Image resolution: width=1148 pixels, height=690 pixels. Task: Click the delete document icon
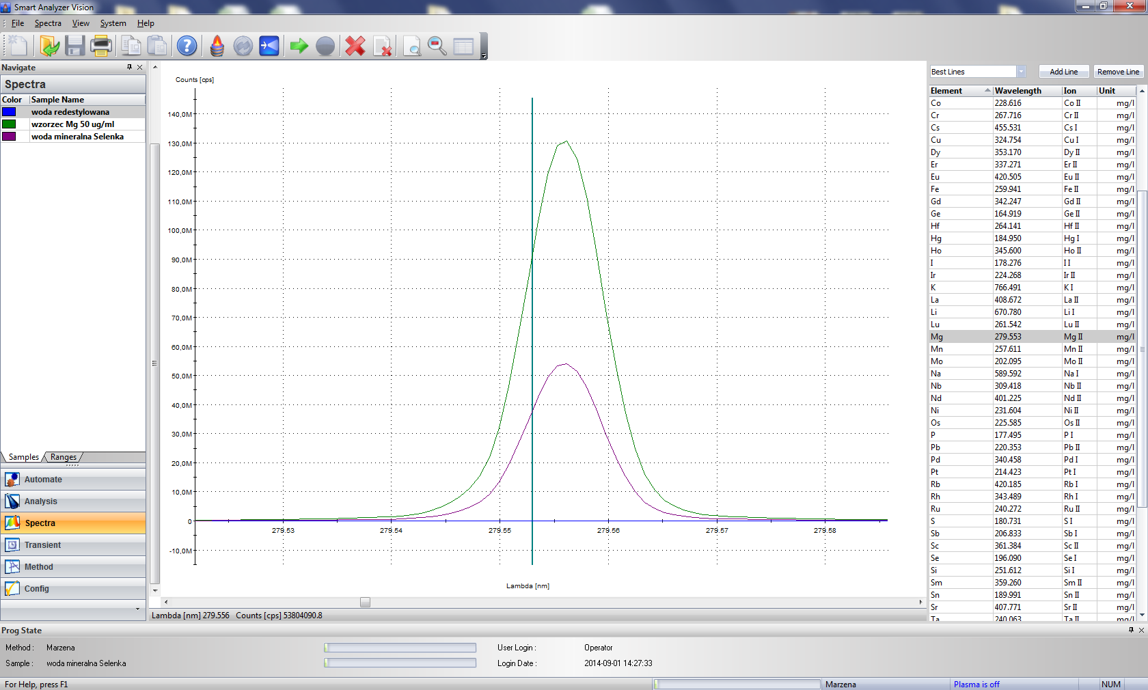tap(383, 46)
